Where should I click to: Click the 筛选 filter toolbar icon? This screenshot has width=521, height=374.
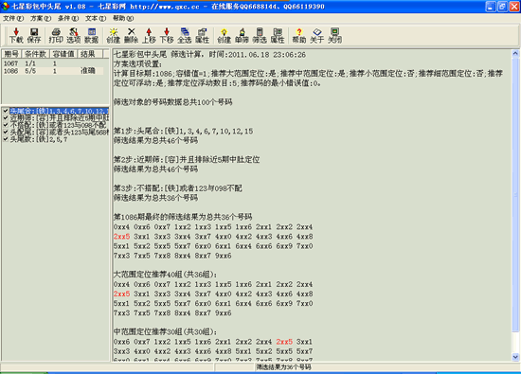(260, 35)
